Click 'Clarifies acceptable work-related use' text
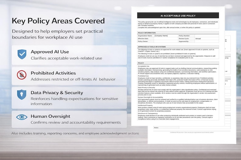Screen dimensions: 241x160 tap(66, 58)
